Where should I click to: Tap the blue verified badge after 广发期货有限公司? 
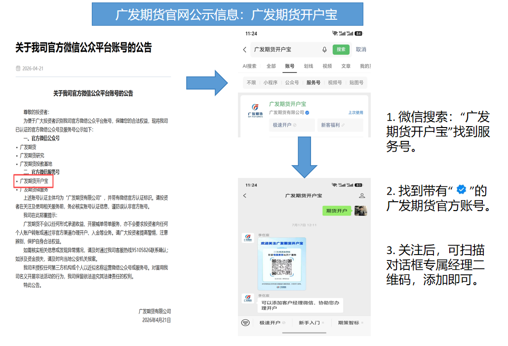pyautogui.click(x=307, y=113)
